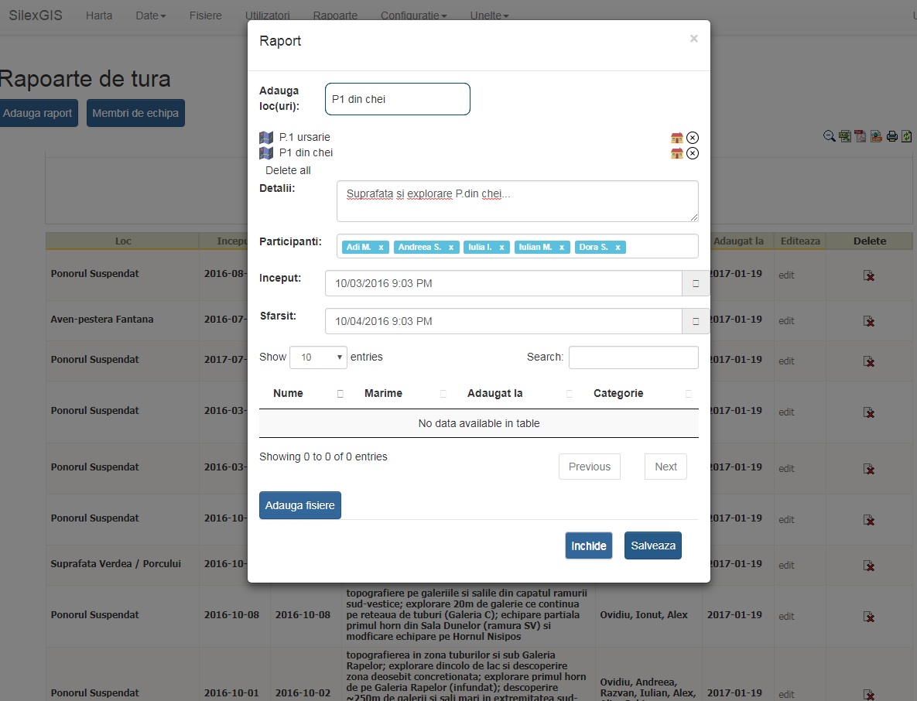Click the house icon beside P1 din chei
This screenshot has width=917, height=701.
tap(677, 153)
